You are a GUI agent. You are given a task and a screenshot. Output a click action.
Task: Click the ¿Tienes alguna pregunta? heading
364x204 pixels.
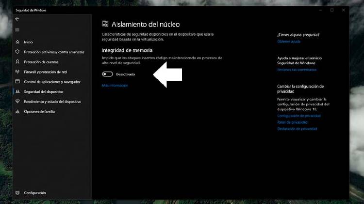(x=298, y=35)
